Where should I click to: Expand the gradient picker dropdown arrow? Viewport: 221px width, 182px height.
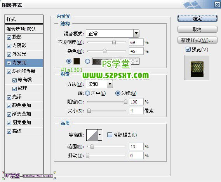click(137, 61)
